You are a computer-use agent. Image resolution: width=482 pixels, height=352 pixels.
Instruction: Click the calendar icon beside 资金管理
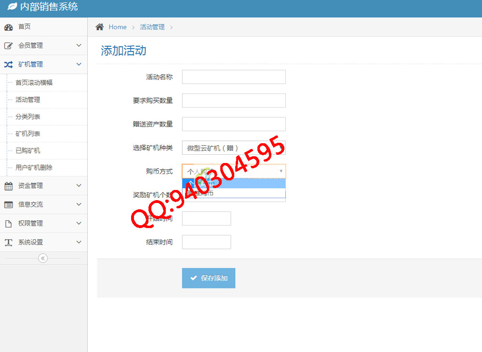tap(9, 186)
